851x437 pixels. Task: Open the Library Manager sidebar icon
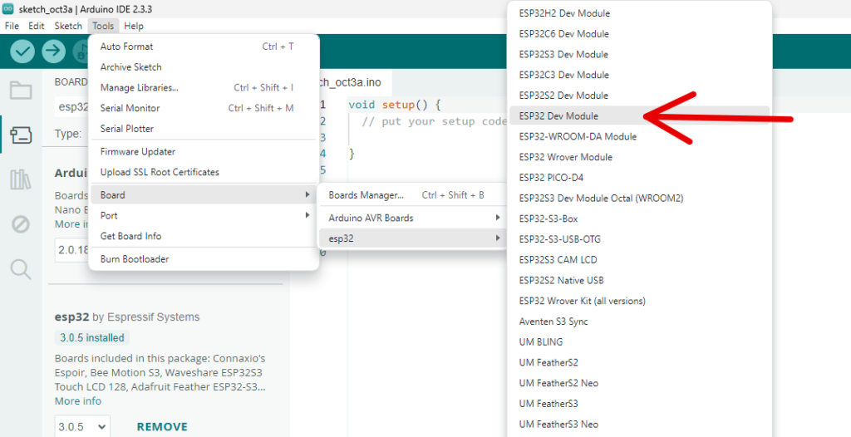pyautogui.click(x=21, y=179)
